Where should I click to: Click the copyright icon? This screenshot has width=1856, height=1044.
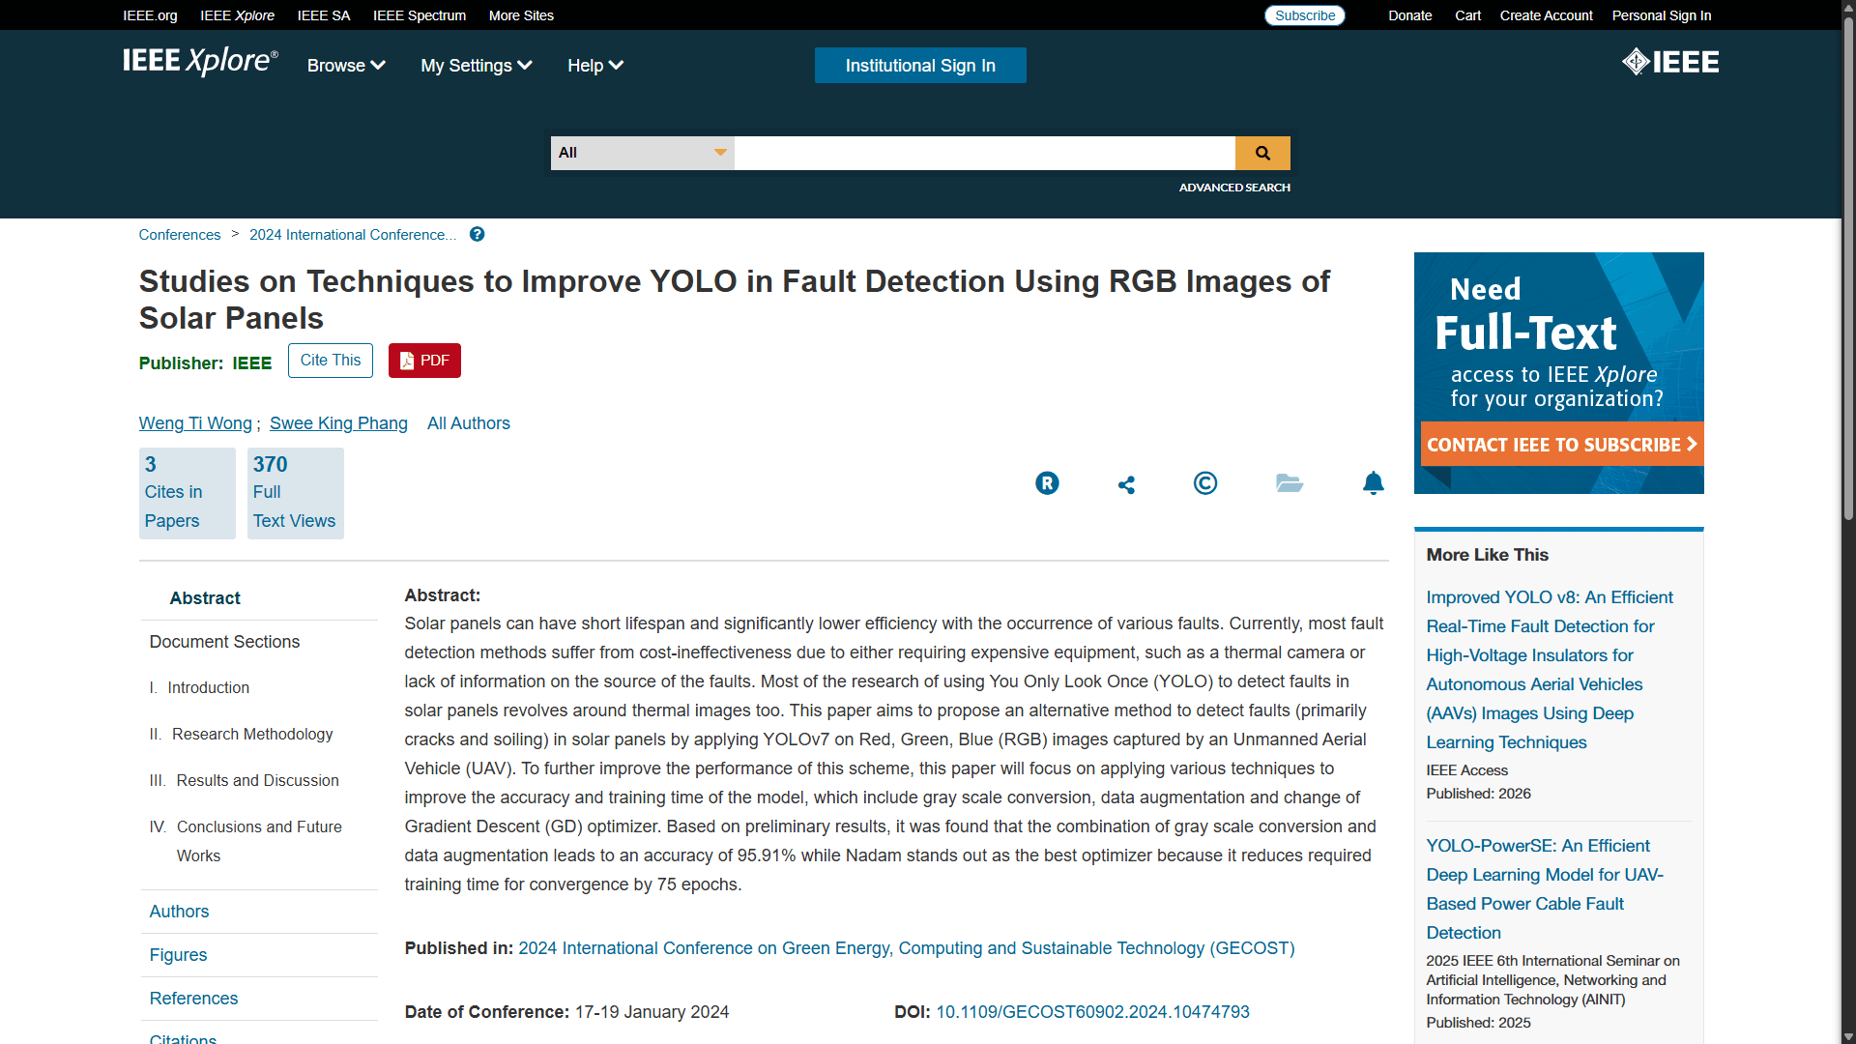click(x=1205, y=483)
